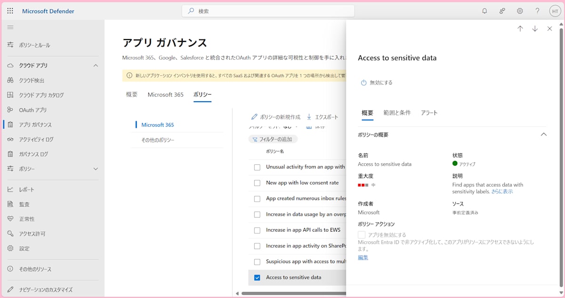The height and width of the screenshot is (298, 565).
Task: Click the Microsoft Defender title
Action: click(x=48, y=11)
